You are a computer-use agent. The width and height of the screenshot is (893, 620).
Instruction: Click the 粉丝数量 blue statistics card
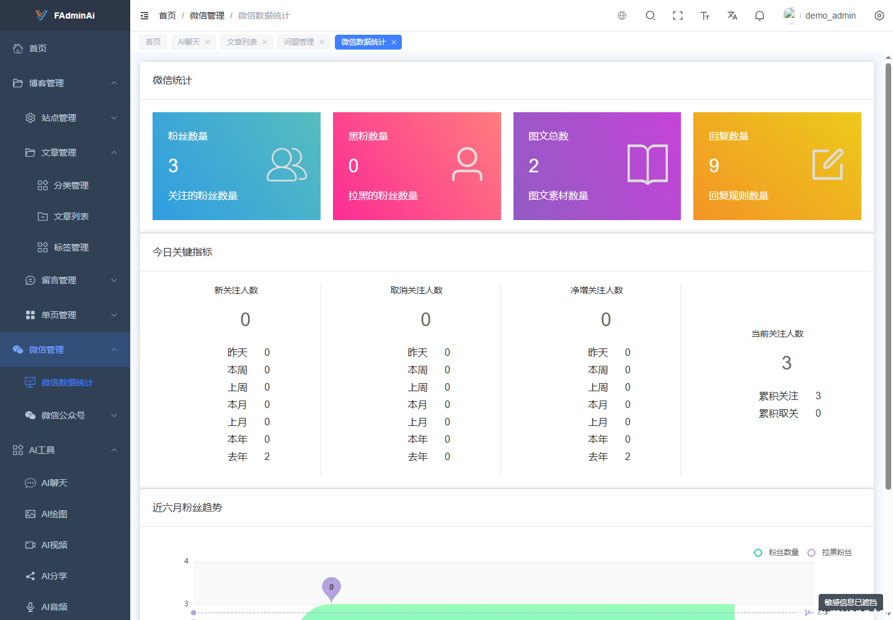pyautogui.click(x=236, y=166)
